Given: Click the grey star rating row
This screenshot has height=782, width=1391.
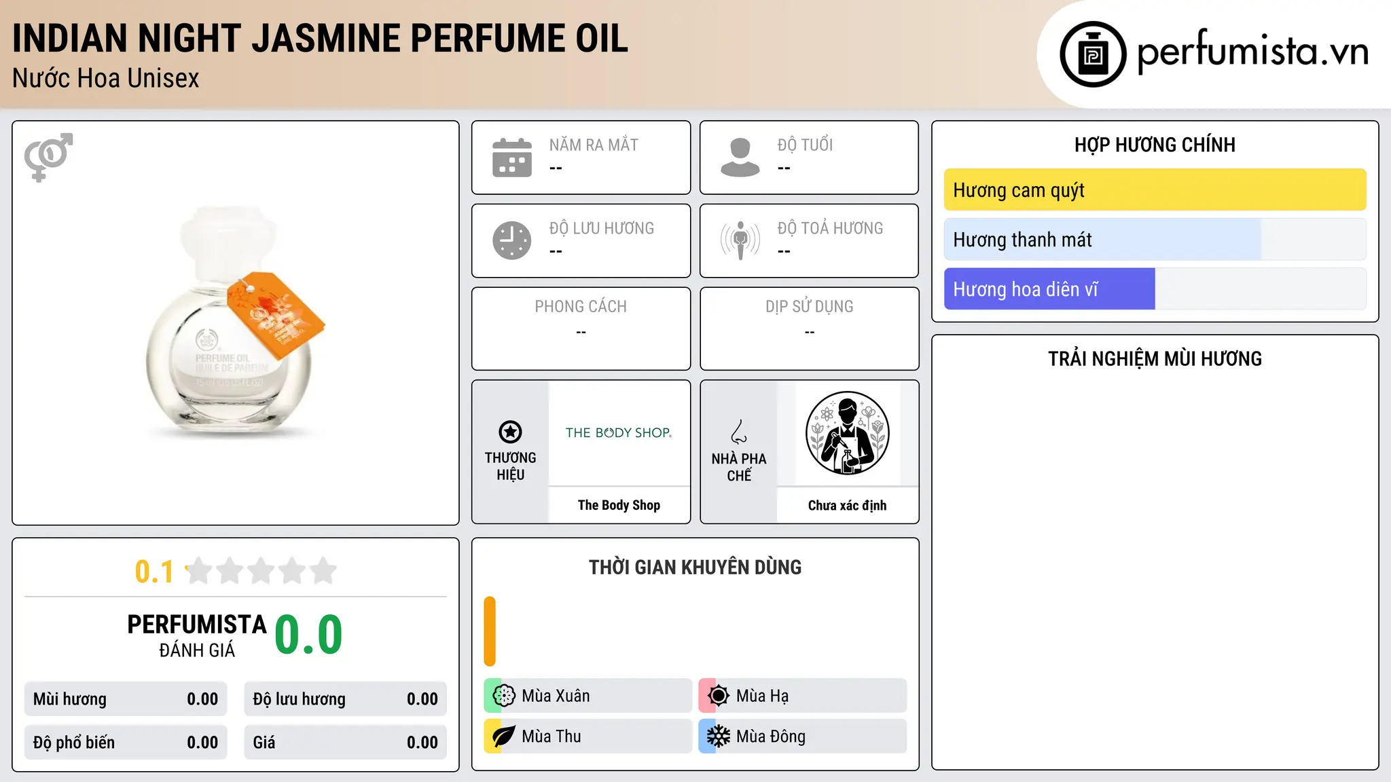Looking at the screenshot, I should [x=261, y=571].
